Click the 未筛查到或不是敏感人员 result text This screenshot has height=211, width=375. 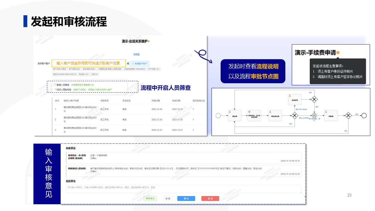83,85
